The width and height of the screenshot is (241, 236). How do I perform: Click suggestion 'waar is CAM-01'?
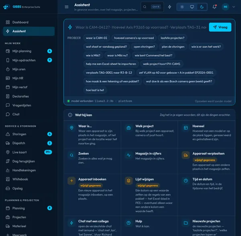96,38
